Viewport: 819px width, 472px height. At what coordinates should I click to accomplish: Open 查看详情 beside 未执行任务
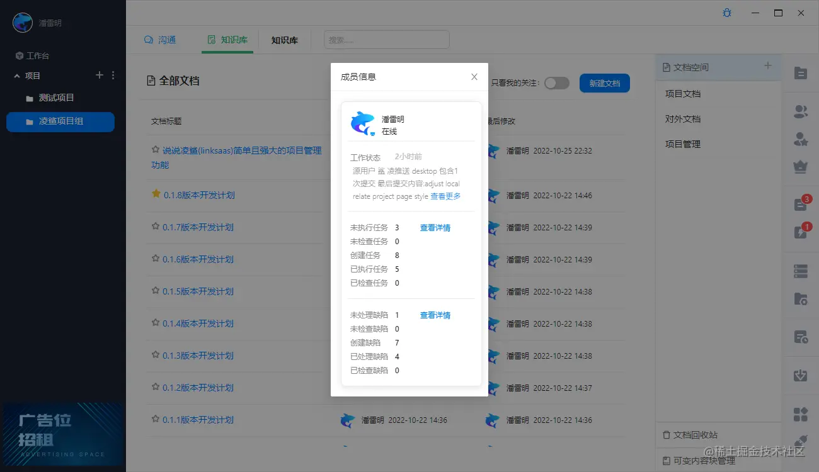point(435,228)
